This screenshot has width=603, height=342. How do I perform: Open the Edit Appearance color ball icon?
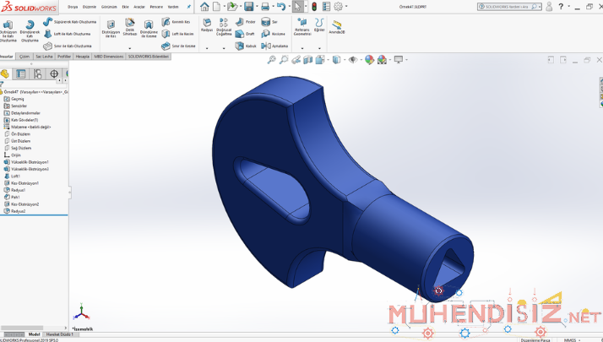point(368,60)
